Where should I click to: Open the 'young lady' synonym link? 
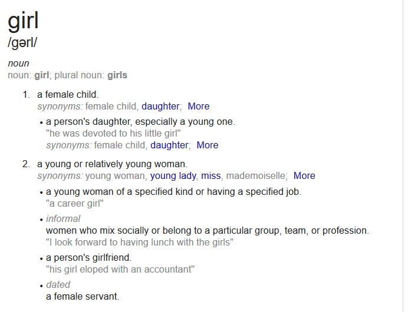(x=173, y=176)
